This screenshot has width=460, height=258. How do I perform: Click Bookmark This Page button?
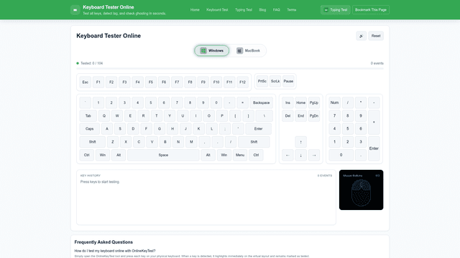[371, 10]
